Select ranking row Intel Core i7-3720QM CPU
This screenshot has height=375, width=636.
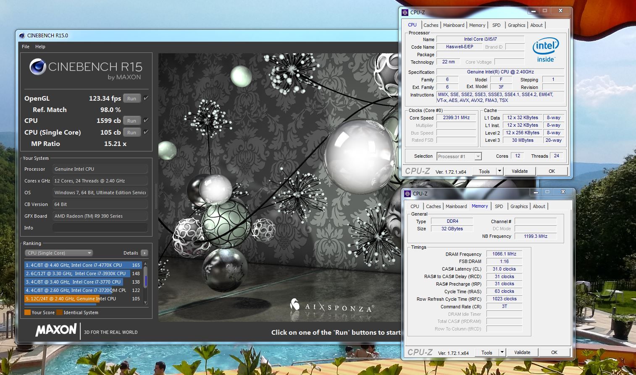[x=83, y=290]
